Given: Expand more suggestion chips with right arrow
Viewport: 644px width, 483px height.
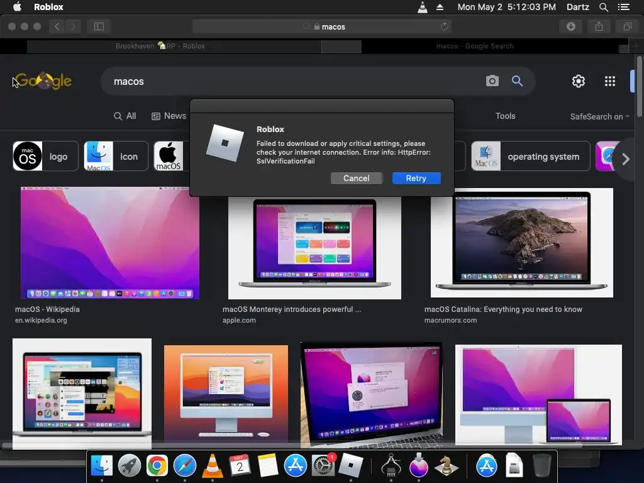Looking at the screenshot, I should [626, 159].
